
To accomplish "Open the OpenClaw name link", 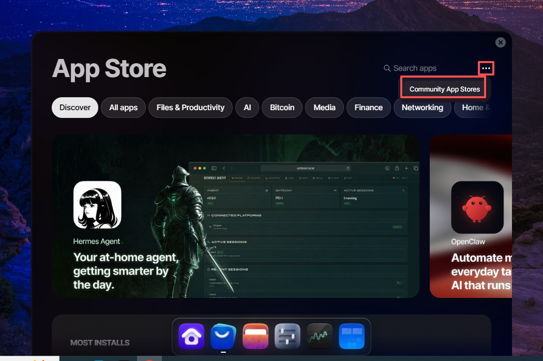I will 468,242.
